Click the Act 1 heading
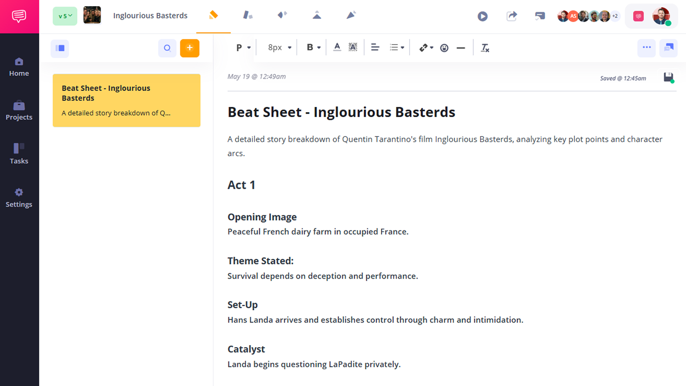Image resolution: width=686 pixels, height=386 pixels. 241,185
